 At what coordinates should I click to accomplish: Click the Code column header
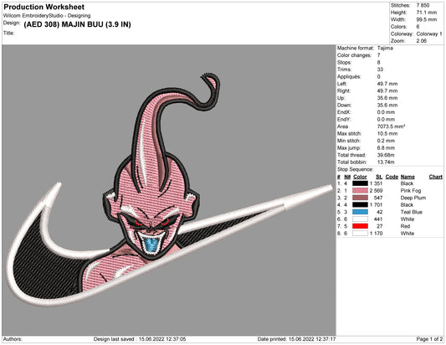pyautogui.click(x=392, y=177)
